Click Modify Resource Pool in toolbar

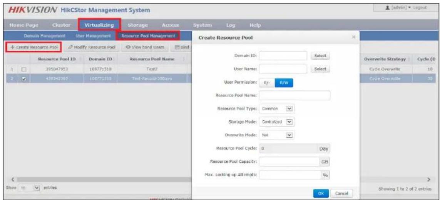point(92,47)
